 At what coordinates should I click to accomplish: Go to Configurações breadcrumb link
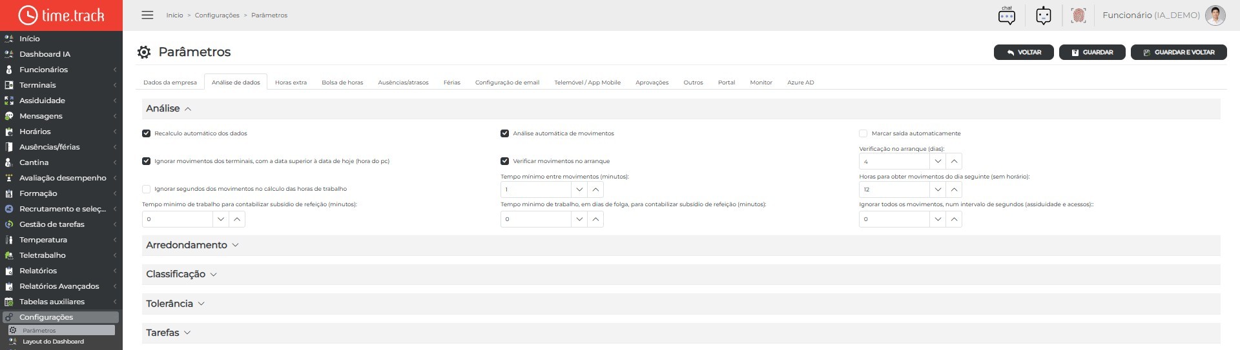(217, 15)
